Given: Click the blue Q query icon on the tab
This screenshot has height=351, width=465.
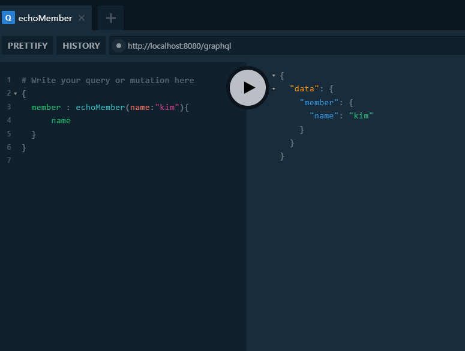Looking at the screenshot, I should [8, 18].
